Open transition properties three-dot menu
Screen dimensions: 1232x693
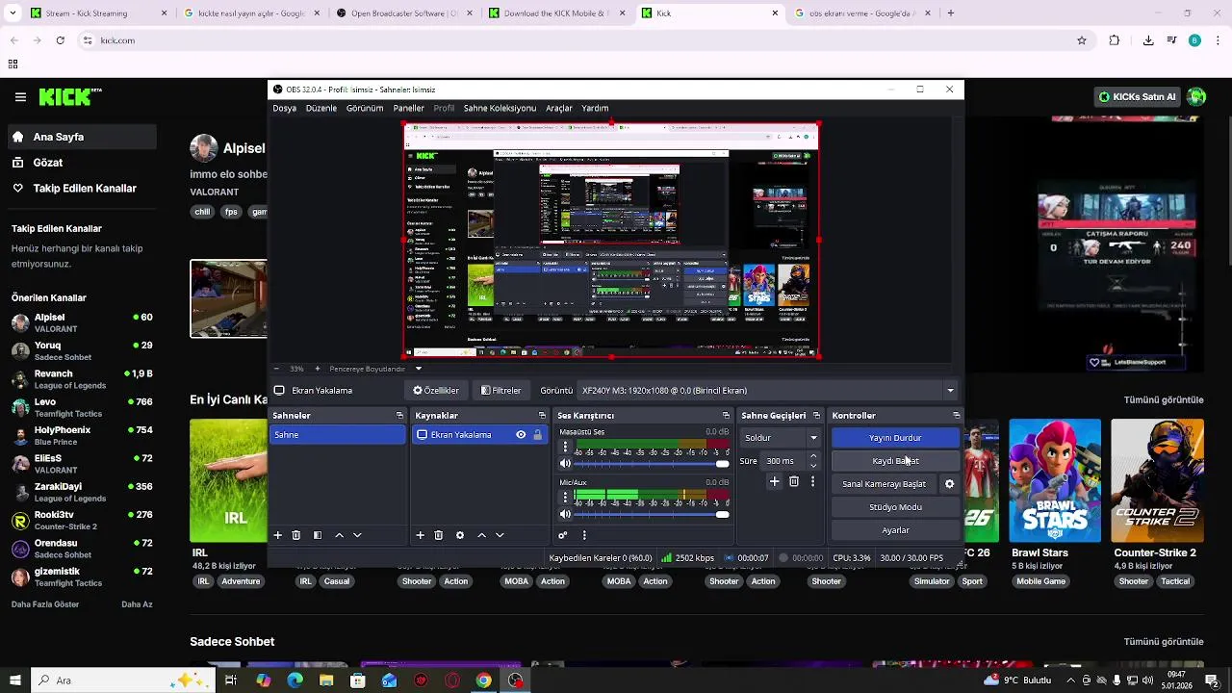tap(812, 481)
